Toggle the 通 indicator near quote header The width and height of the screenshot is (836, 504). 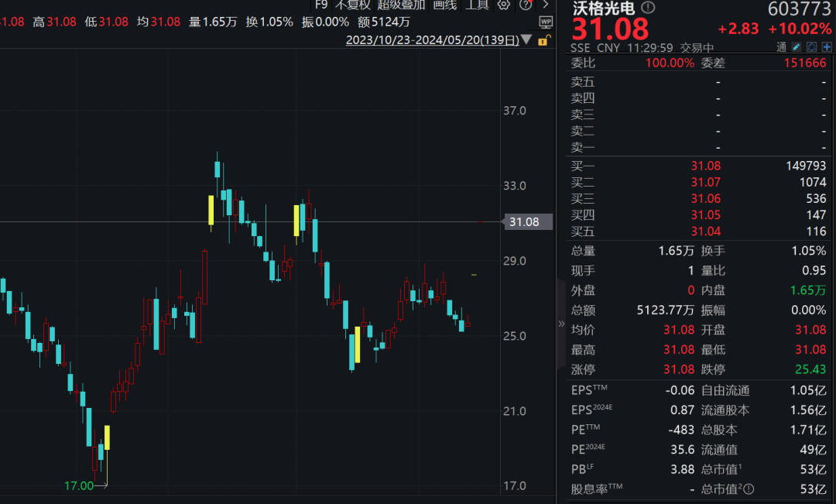782,47
